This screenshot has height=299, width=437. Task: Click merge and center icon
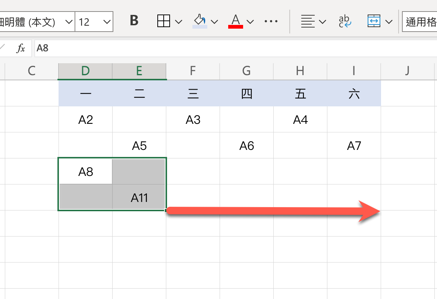[374, 21]
